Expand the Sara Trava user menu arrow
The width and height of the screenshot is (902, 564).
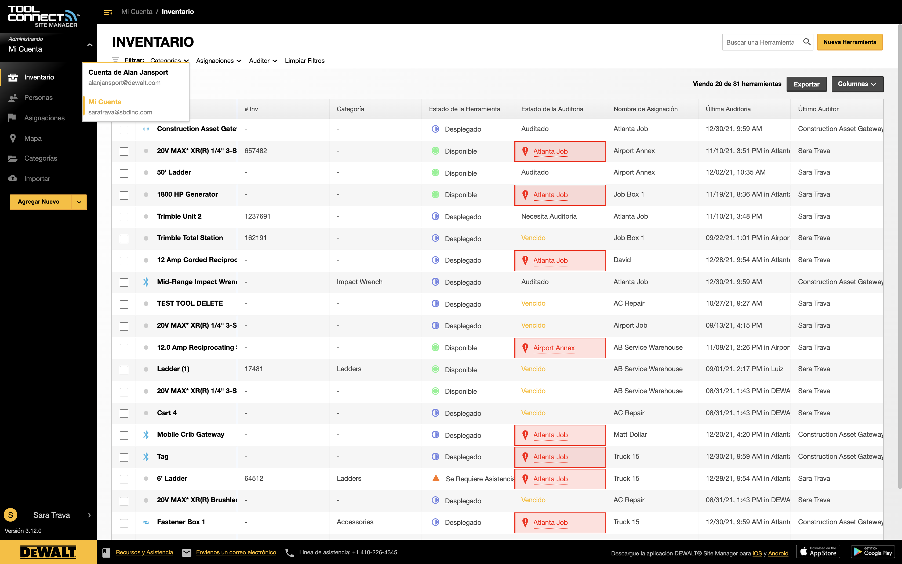tap(89, 515)
